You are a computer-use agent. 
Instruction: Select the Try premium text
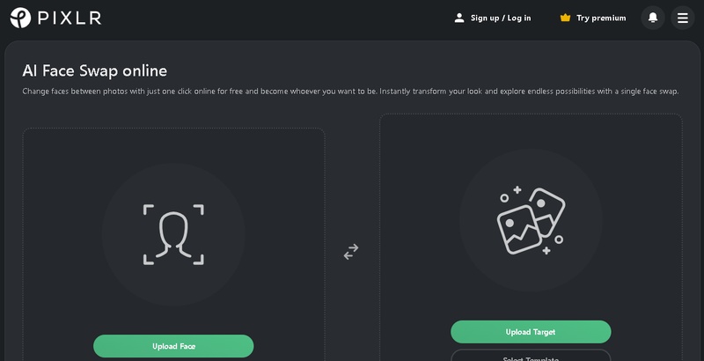601,18
